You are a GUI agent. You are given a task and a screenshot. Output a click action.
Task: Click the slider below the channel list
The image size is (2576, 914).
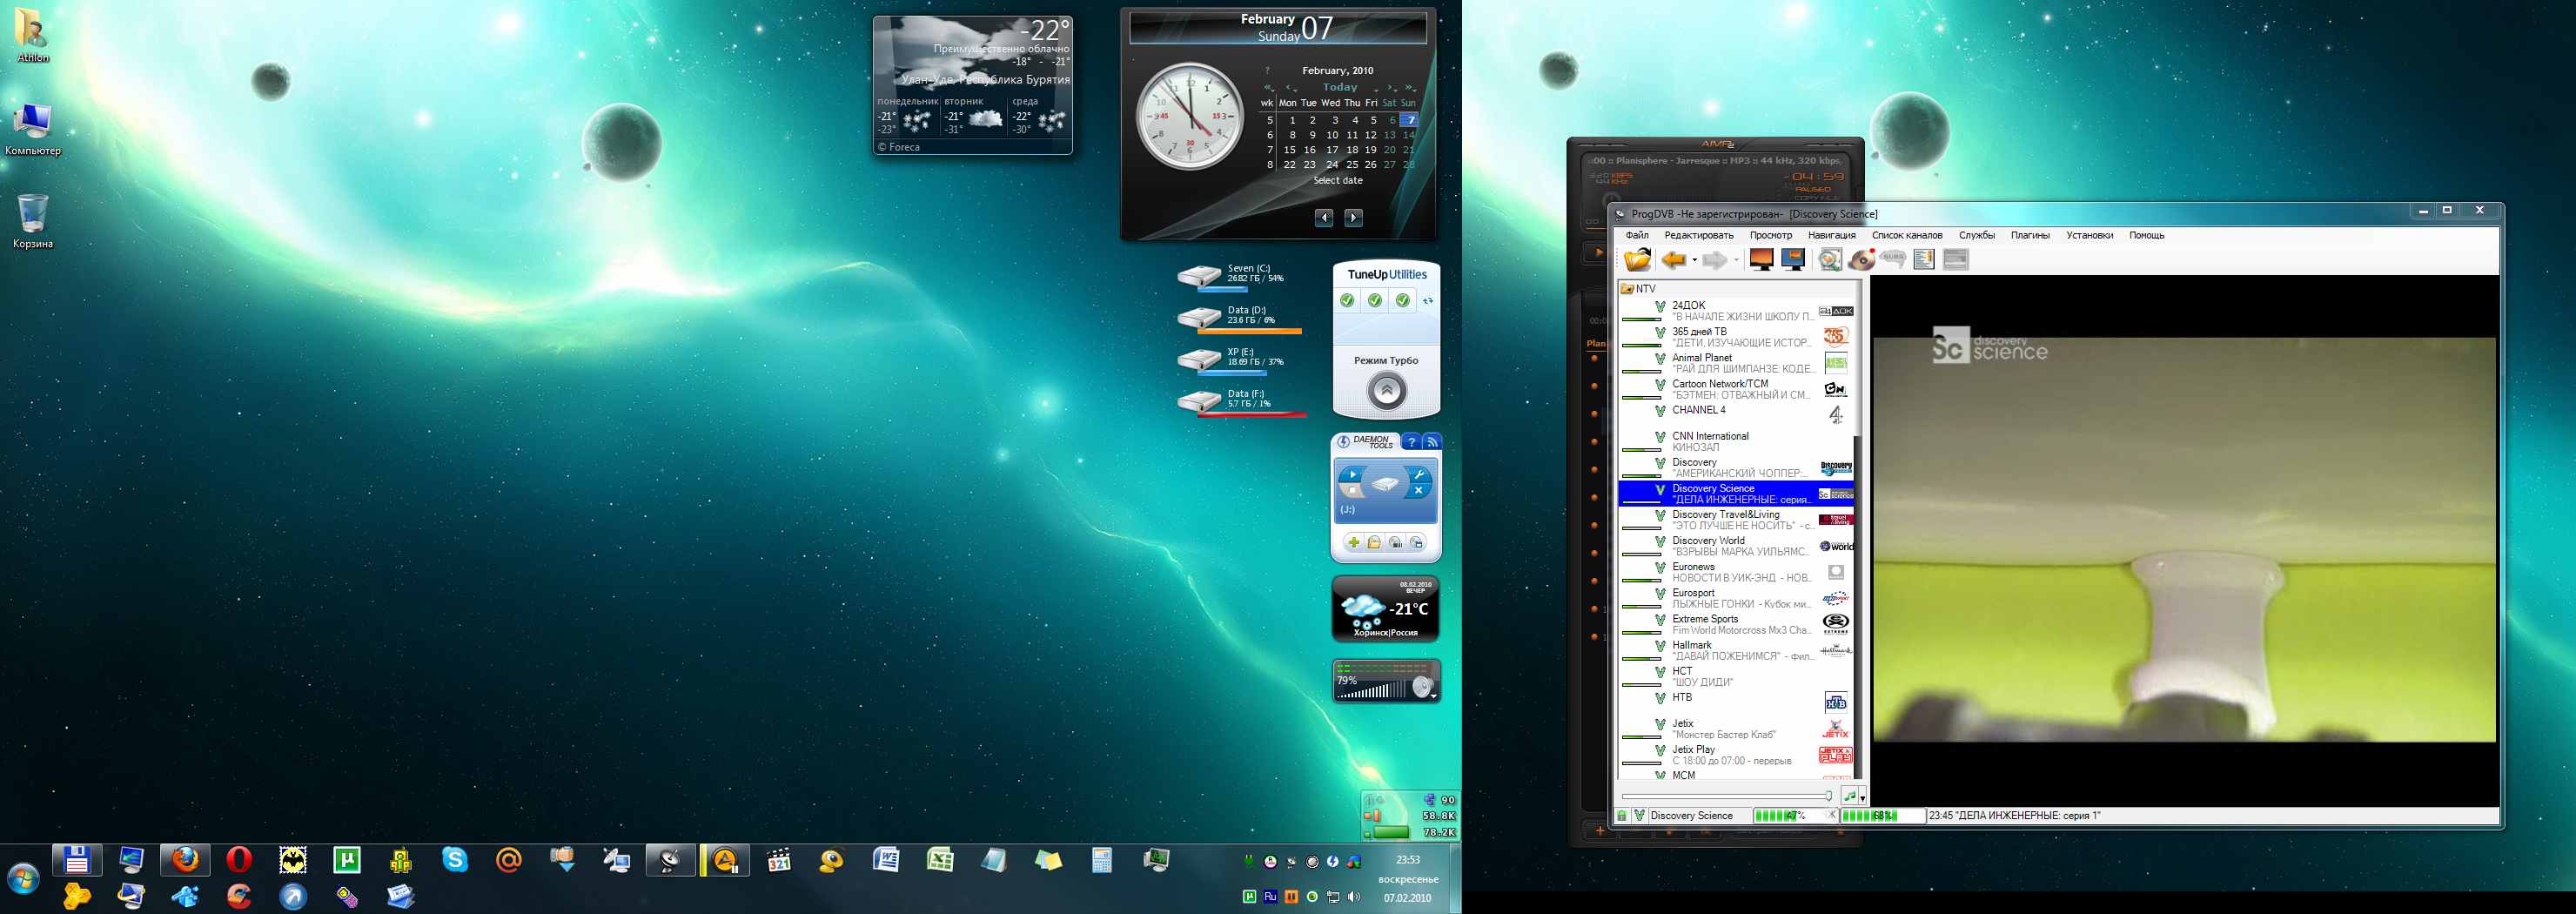[1727, 796]
